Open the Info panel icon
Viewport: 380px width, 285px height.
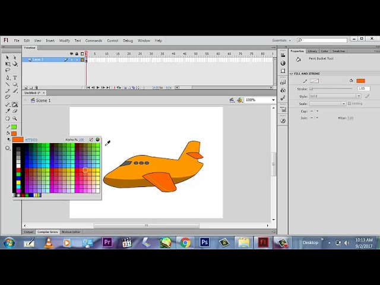(283, 63)
